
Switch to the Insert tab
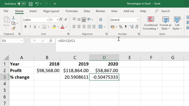[33, 11]
